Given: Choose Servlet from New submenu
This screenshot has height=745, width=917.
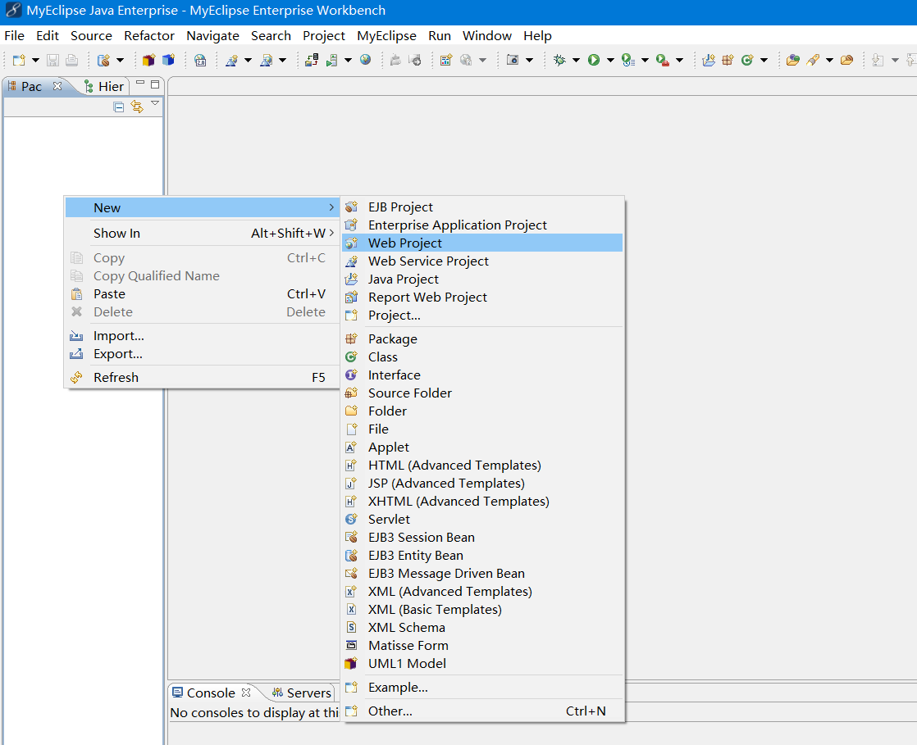Looking at the screenshot, I should point(482,520).
